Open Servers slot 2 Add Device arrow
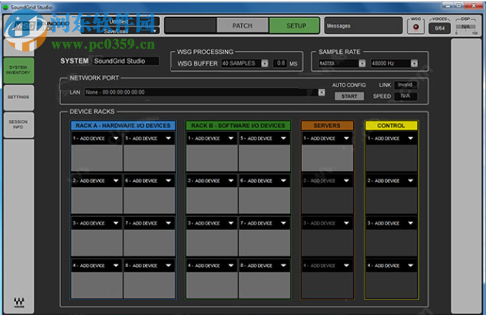Viewport: 486px width, 315px height. tap(346, 181)
